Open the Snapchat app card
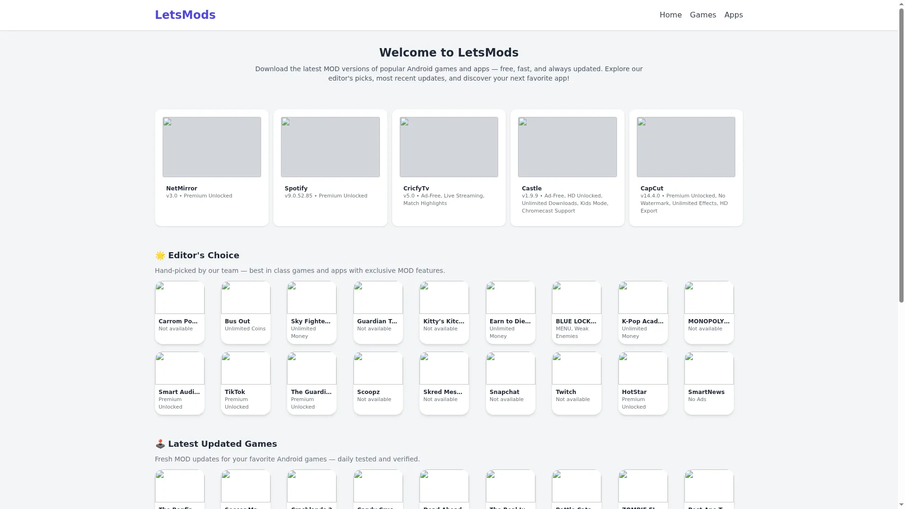 (510, 383)
